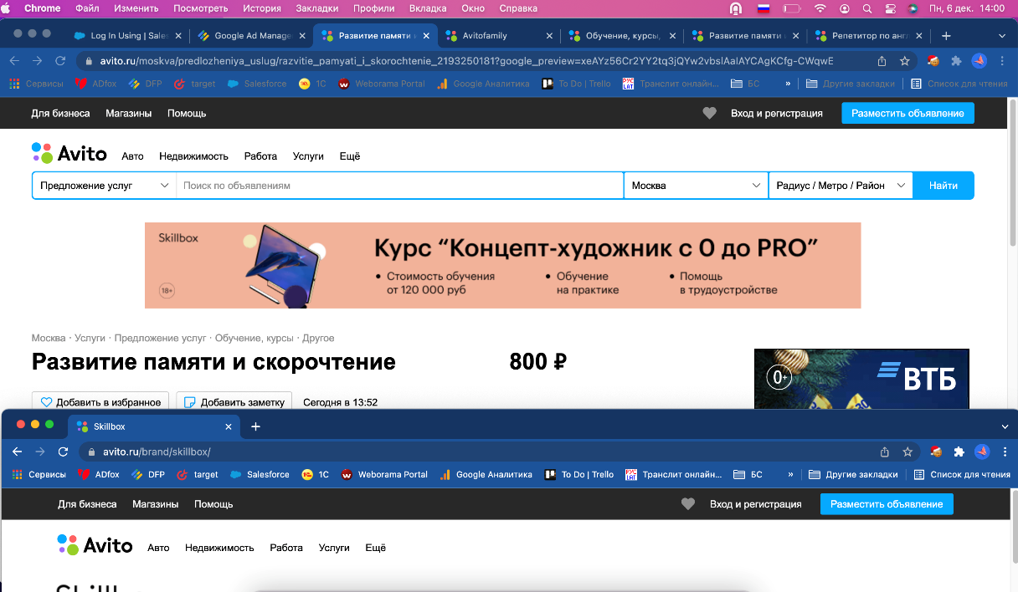
Task: Expand the Предложение услуг category dropdown
Action: (x=104, y=186)
